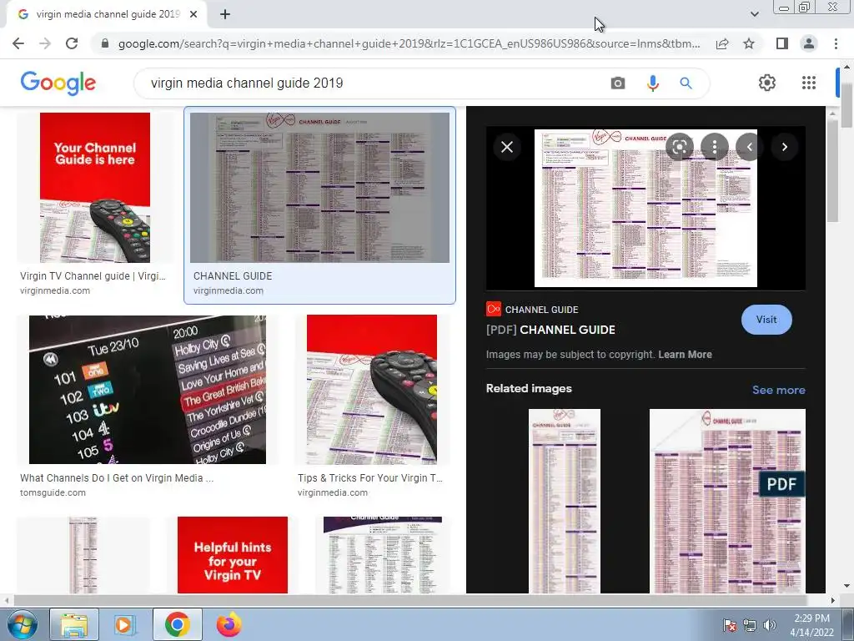Open 'Your Channel Guide is here' image
Viewport: 854px width, 641px height.
[x=95, y=188]
